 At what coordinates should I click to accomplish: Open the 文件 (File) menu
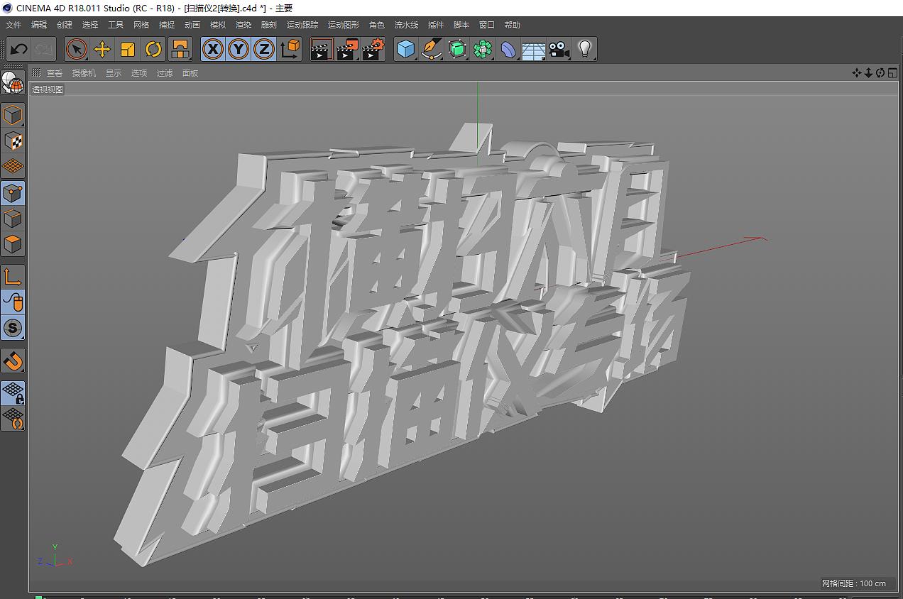click(x=13, y=25)
